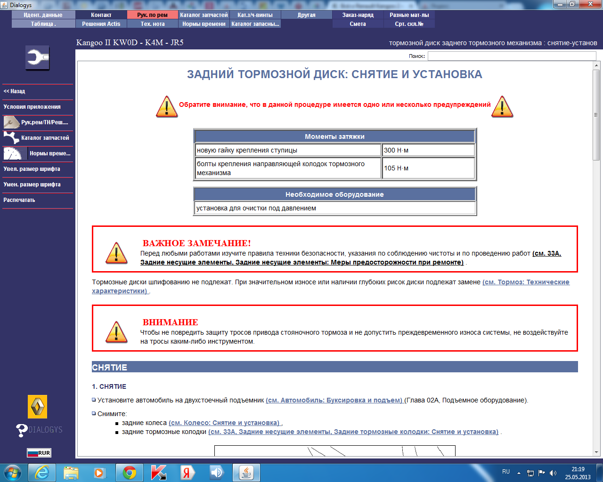Open the Разные мат-лы tab

coord(409,15)
